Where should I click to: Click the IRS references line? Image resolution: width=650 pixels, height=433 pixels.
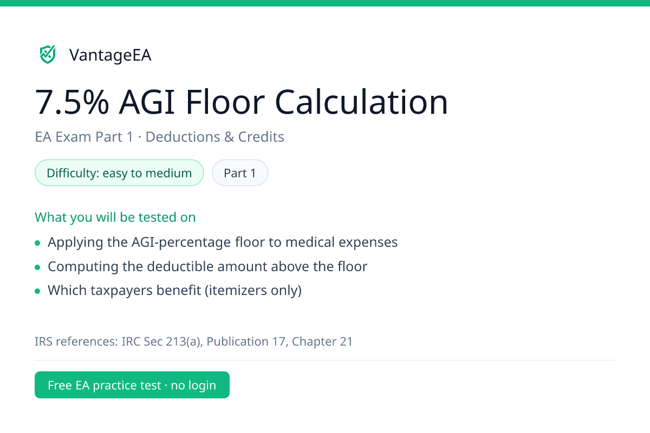click(x=194, y=342)
